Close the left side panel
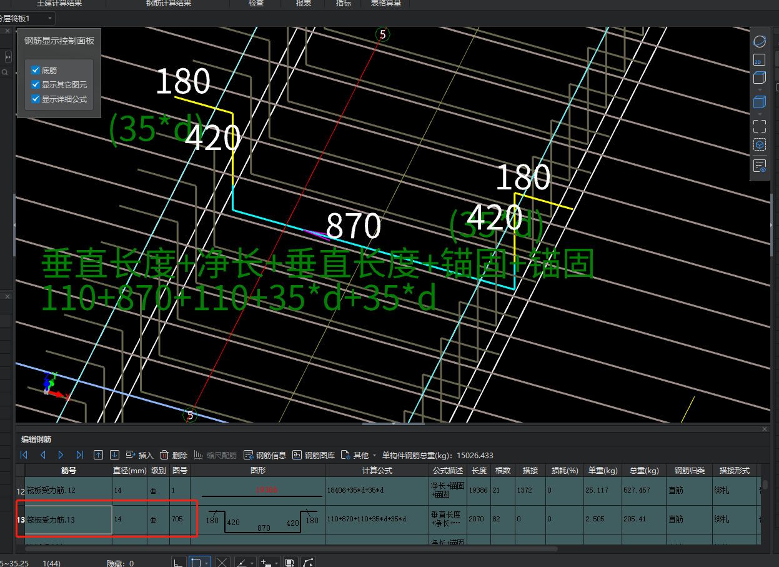 [x=7, y=31]
